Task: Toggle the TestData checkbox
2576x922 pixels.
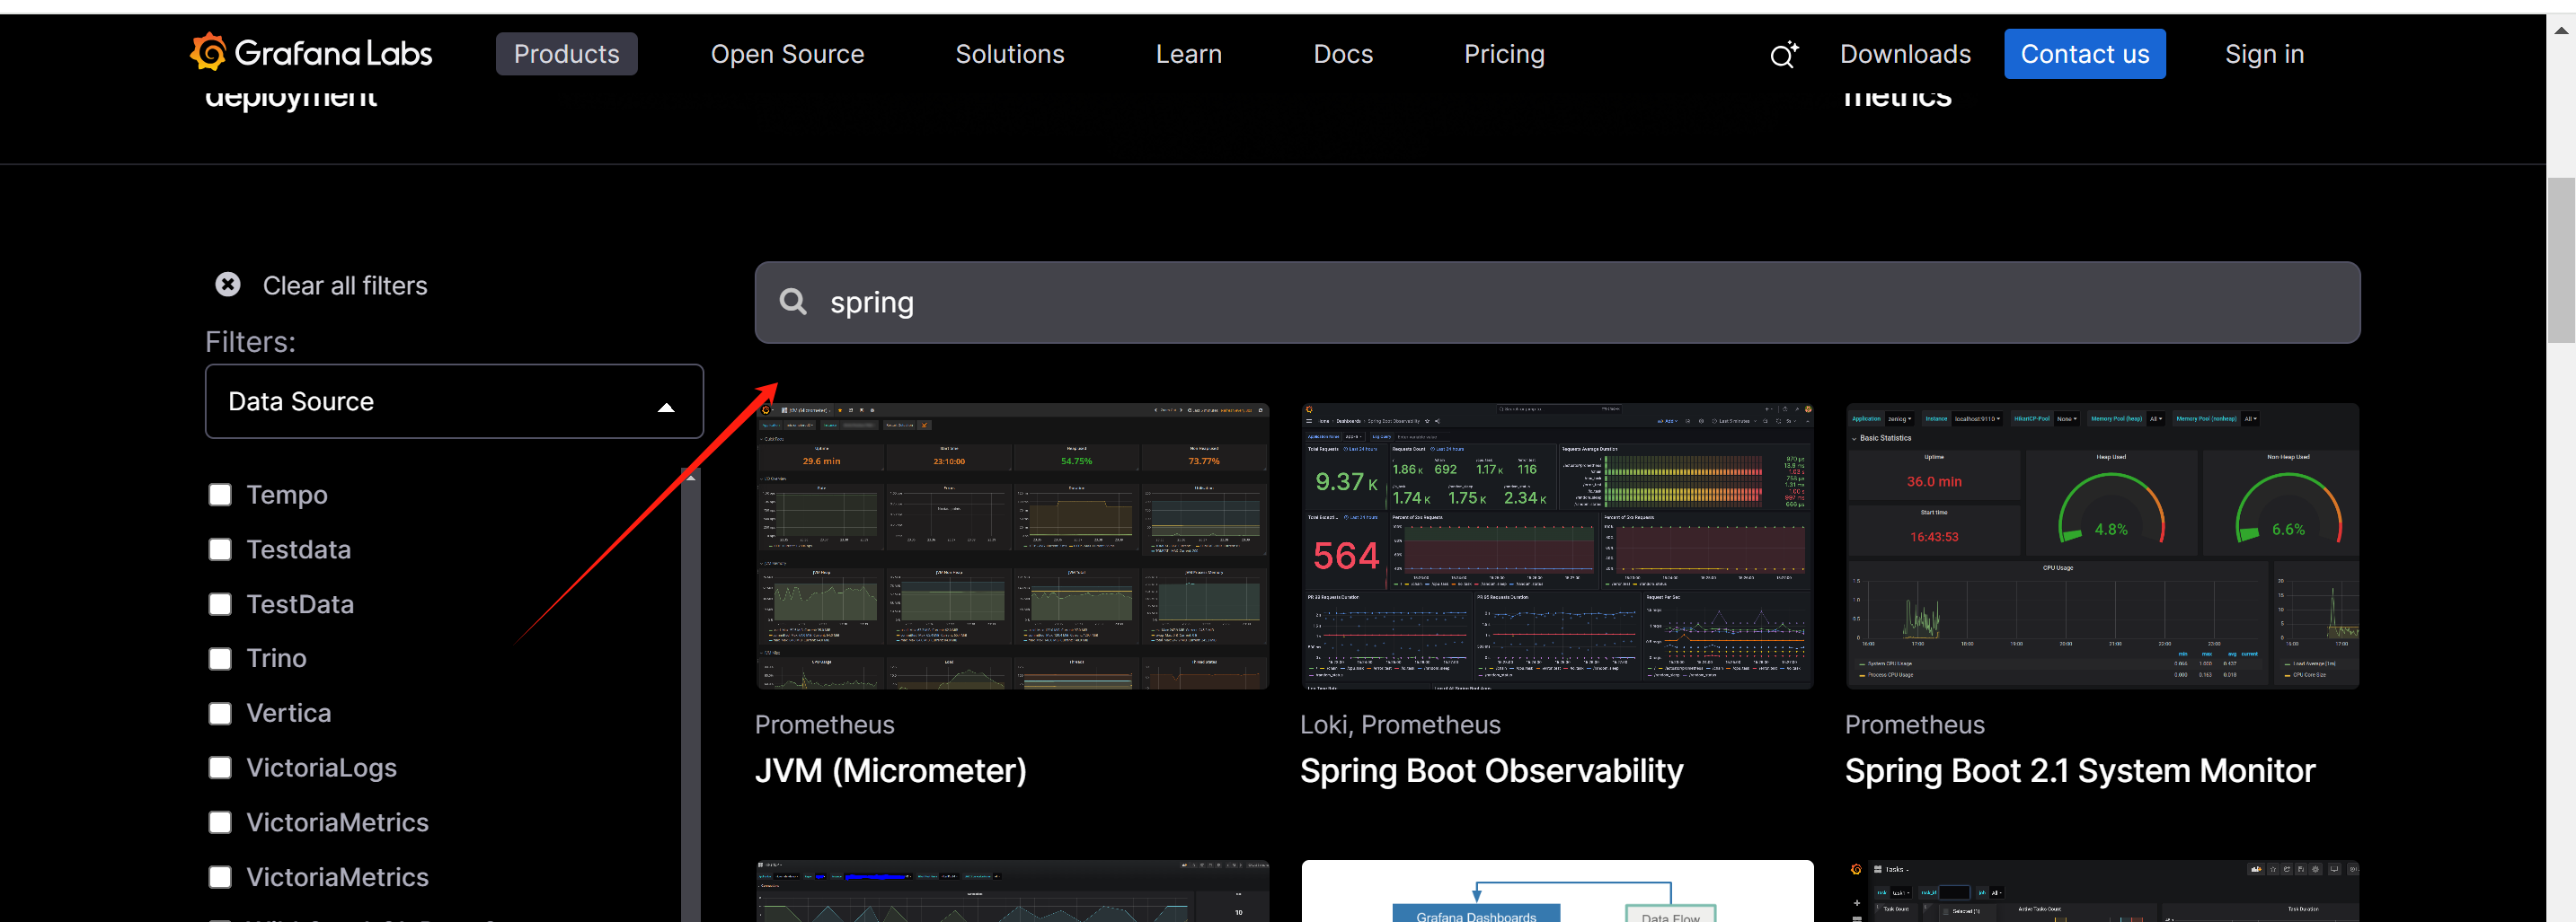Action: tap(220, 604)
